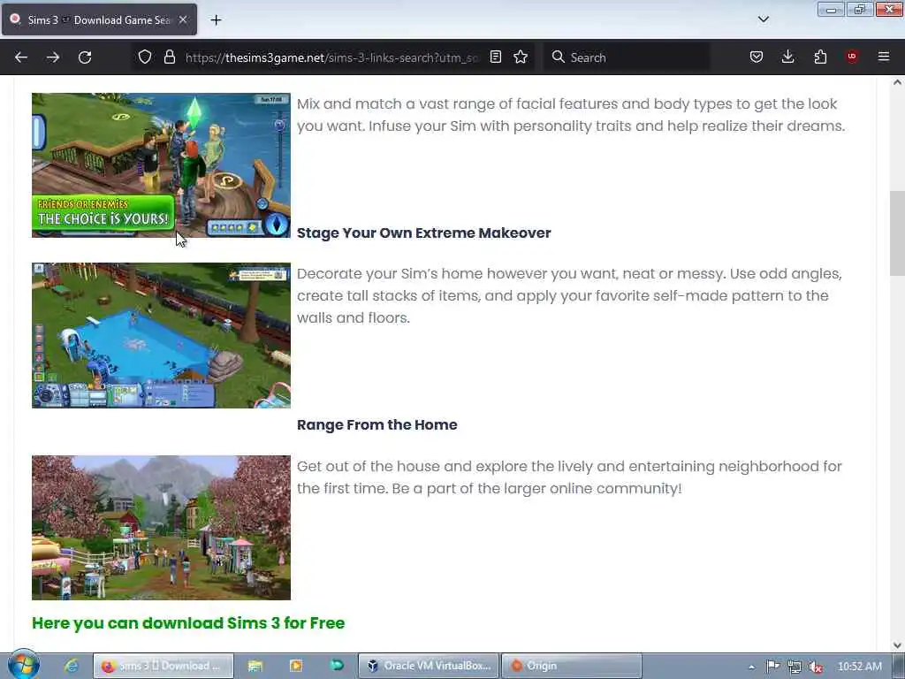The width and height of the screenshot is (905, 679).
Task: Switch to Firefox Sims 3 taskbar button
Action: pos(164,666)
